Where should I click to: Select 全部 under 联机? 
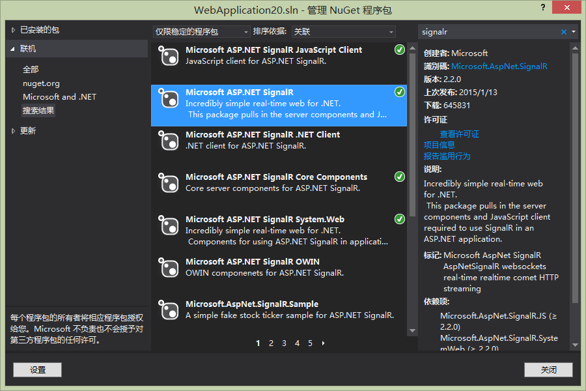[31, 70]
